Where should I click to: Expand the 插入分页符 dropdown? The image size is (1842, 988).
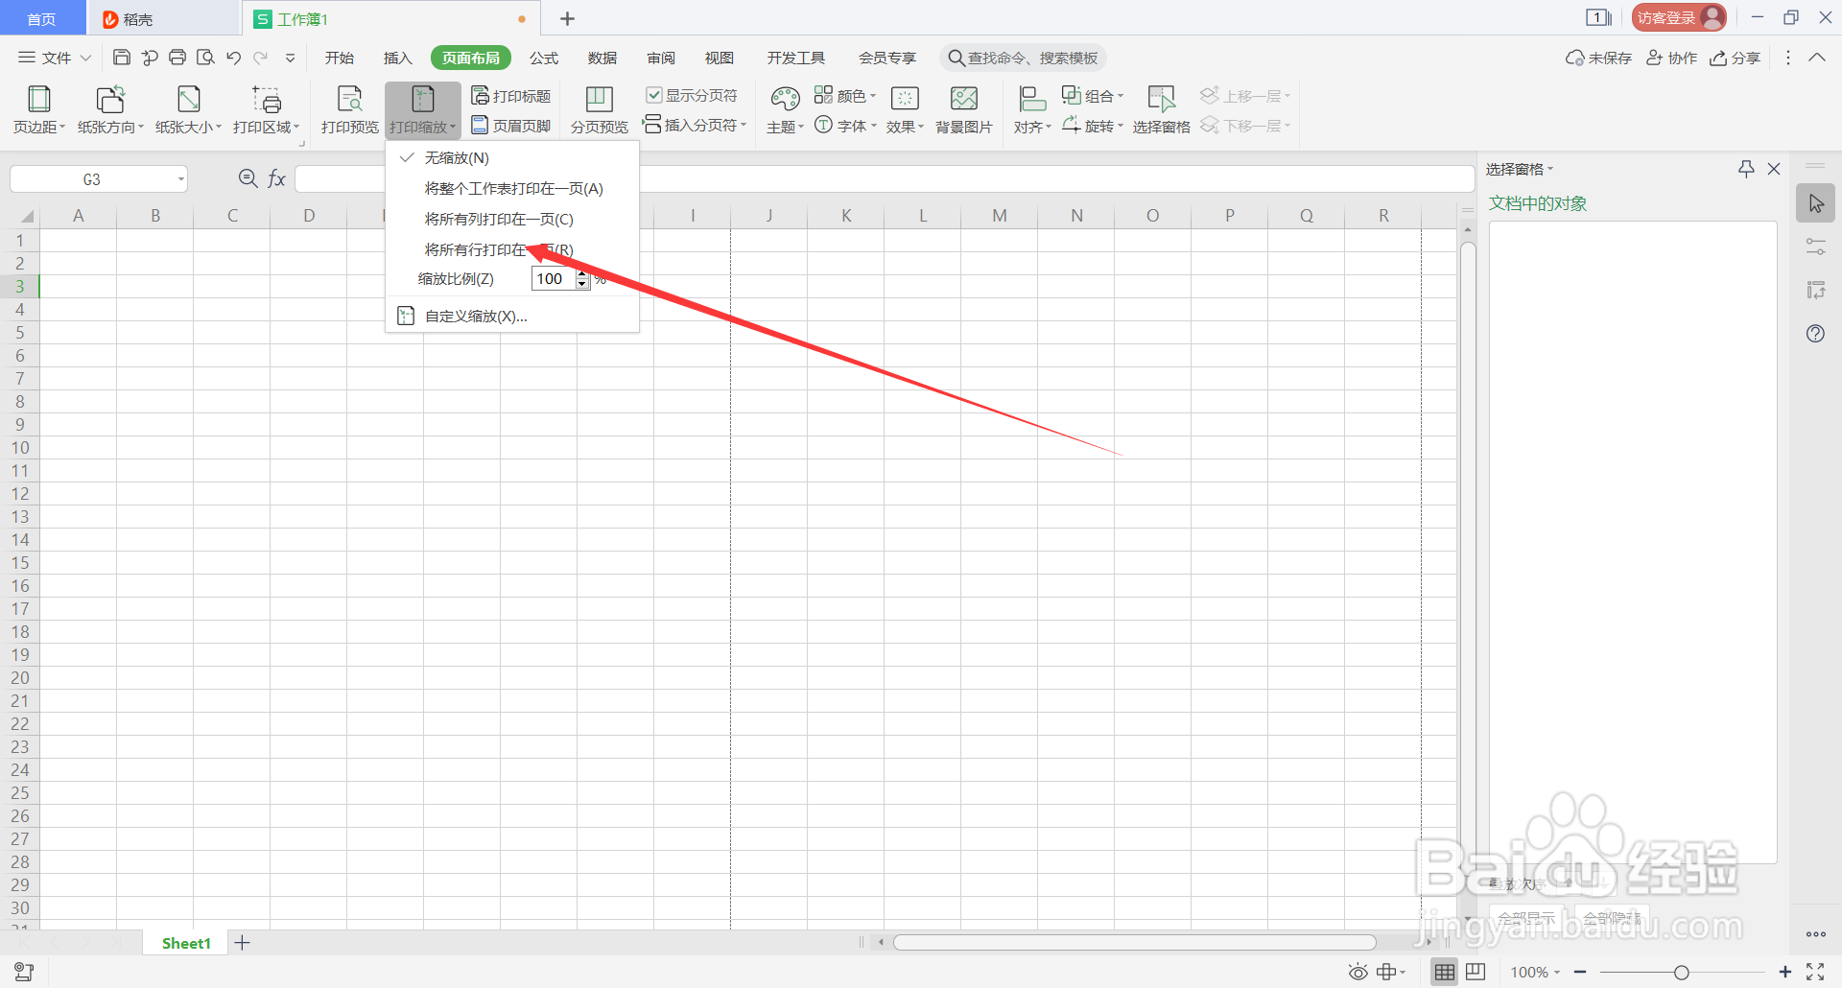tap(695, 125)
